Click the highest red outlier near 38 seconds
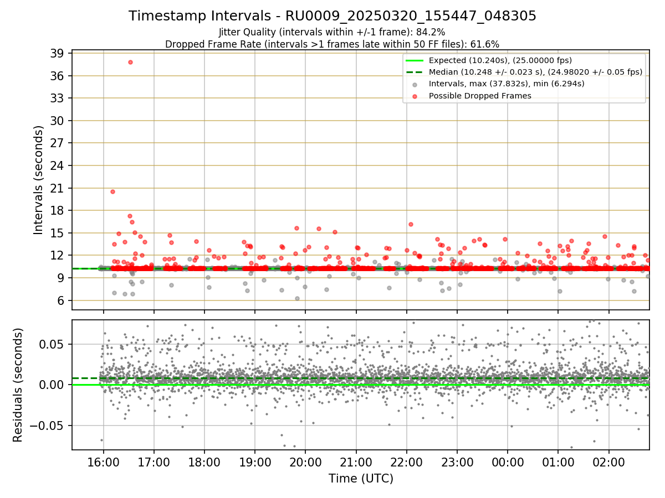Viewport: 665px width, 498px height. click(x=130, y=62)
